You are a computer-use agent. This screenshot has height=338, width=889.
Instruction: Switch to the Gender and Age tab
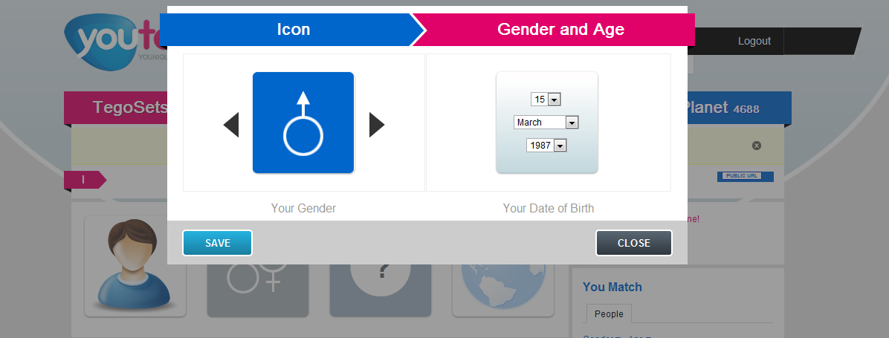[x=560, y=30]
